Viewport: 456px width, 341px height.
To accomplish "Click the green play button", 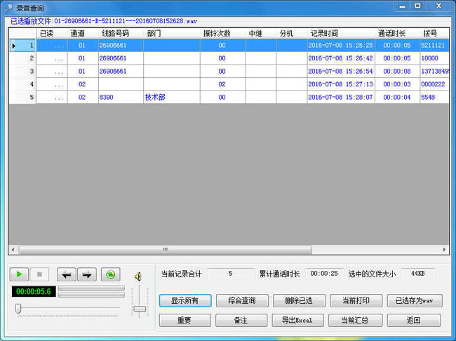I will tap(19, 275).
